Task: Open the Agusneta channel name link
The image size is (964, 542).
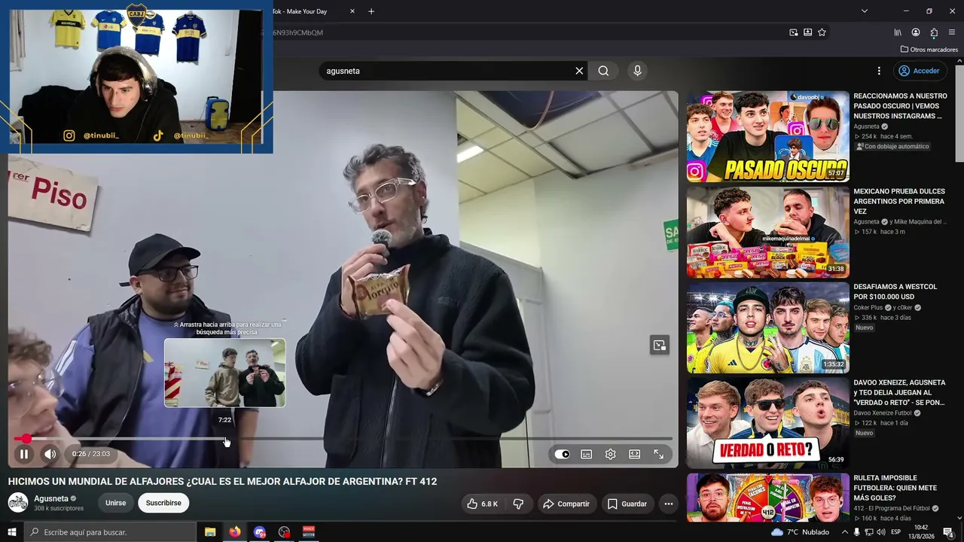Action: [51, 498]
